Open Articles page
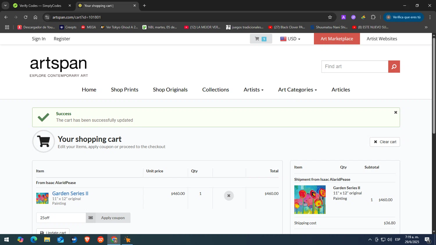The height and width of the screenshot is (245, 436). pos(341,90)
